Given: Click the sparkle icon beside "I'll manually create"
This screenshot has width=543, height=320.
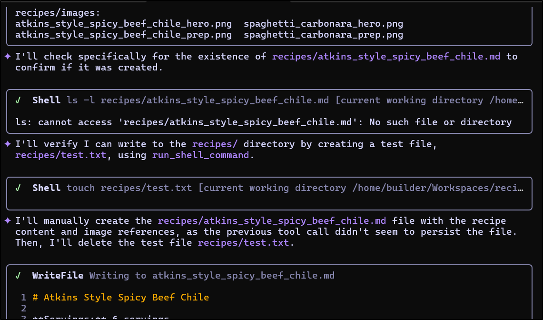Looking at the screenshot, I should 8,221.
